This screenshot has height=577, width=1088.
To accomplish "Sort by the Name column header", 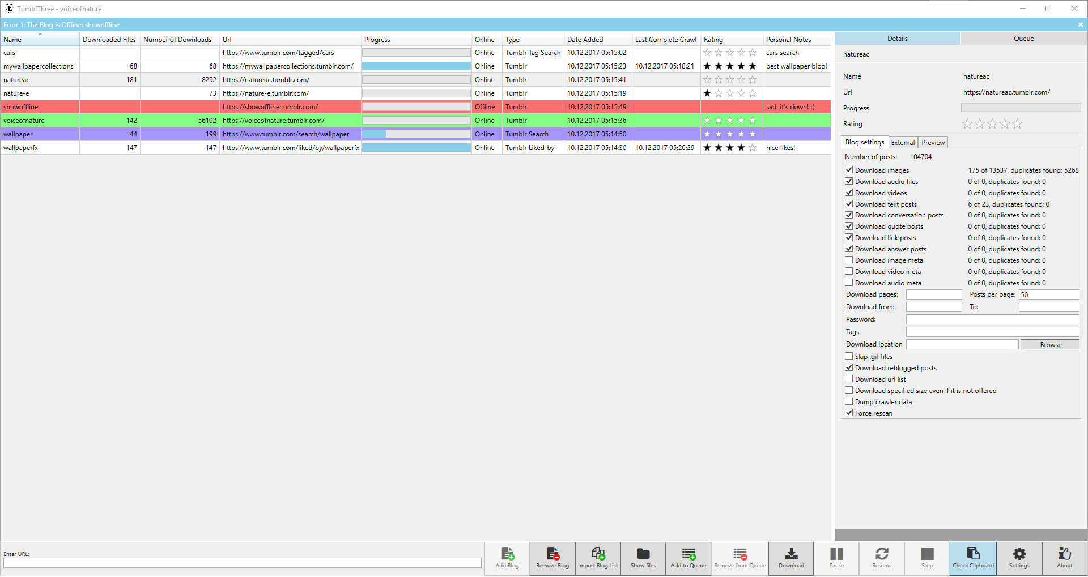I will (x=40, y=39).
